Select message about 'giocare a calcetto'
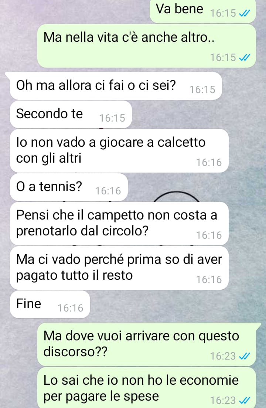 (119, 151)
